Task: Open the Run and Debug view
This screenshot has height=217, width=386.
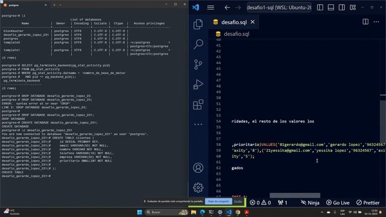Action: coord(198,84)
